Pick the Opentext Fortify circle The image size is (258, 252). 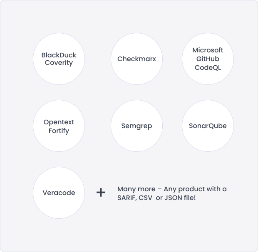point(59,126)
